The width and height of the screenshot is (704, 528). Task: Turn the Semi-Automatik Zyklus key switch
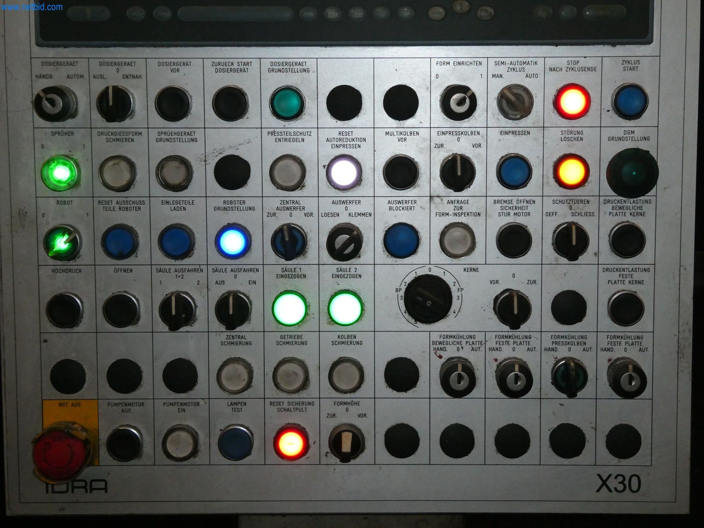point(515,102)
